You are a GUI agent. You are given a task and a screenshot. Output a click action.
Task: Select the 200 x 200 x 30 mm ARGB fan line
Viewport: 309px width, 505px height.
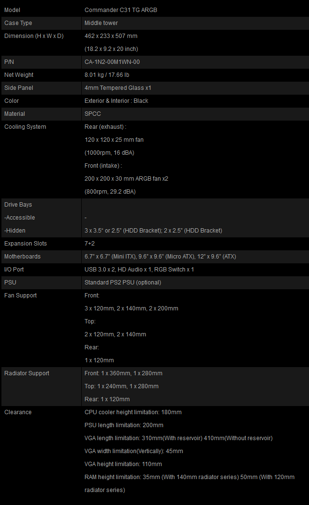[x=126, y=178]
